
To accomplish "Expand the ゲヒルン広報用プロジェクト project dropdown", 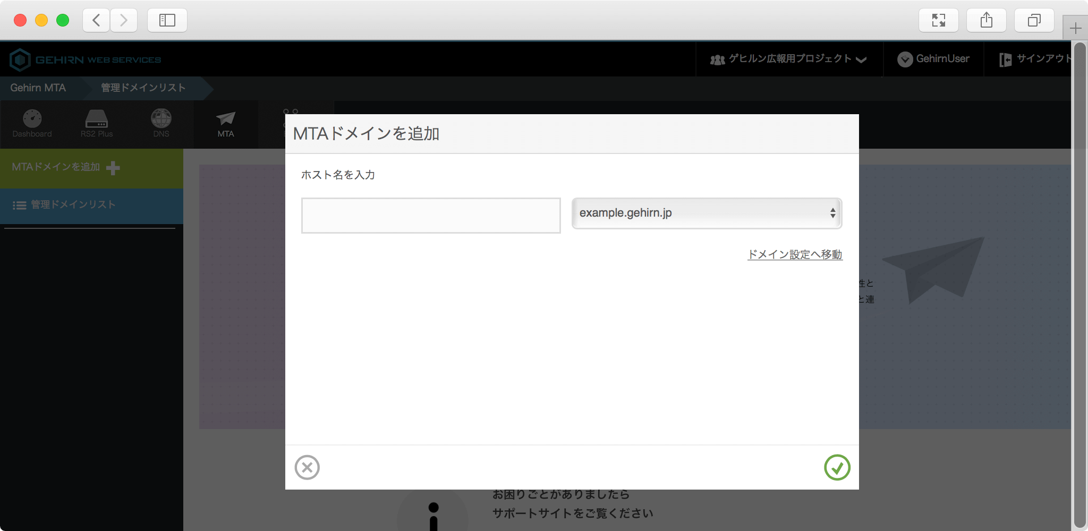I will (x=789, y=59).
